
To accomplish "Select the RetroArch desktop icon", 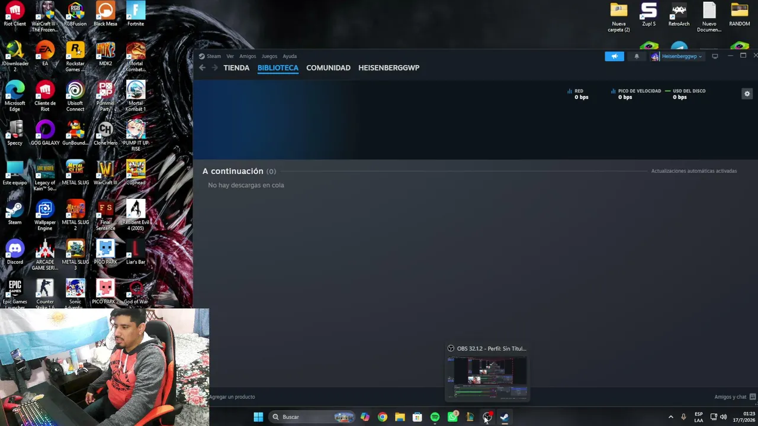I will pyautogui.click(x=679, y=15).
